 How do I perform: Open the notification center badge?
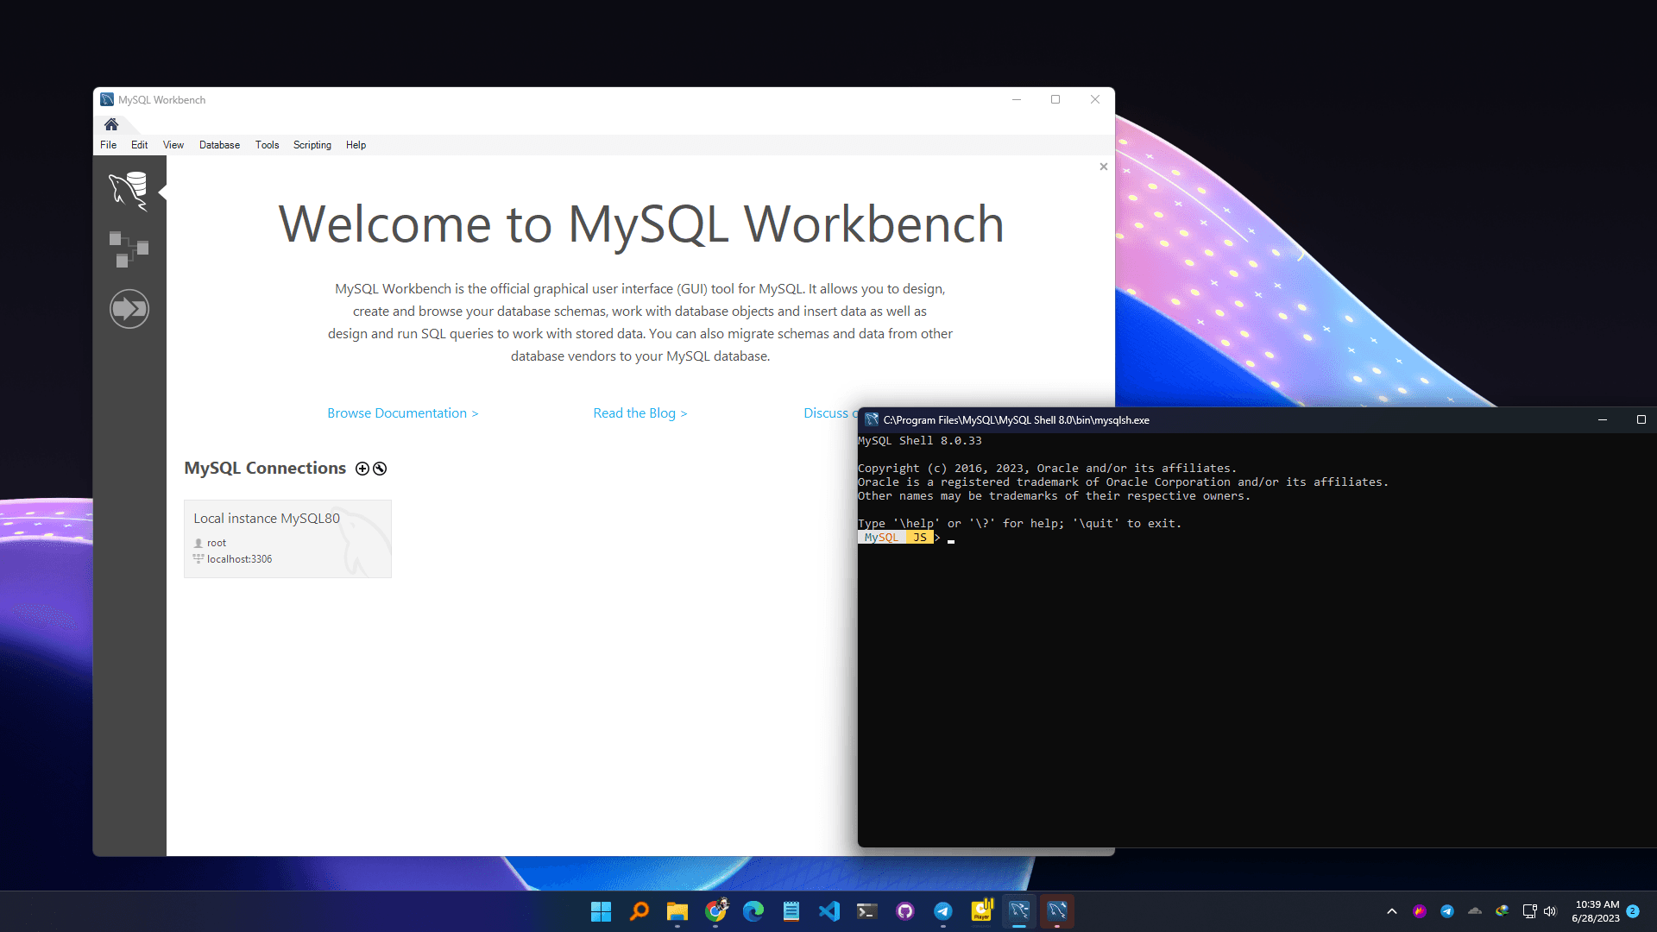1633,911
